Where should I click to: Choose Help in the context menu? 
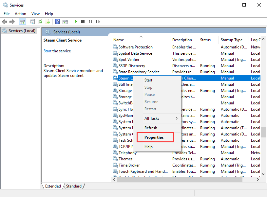click(157, 147)
